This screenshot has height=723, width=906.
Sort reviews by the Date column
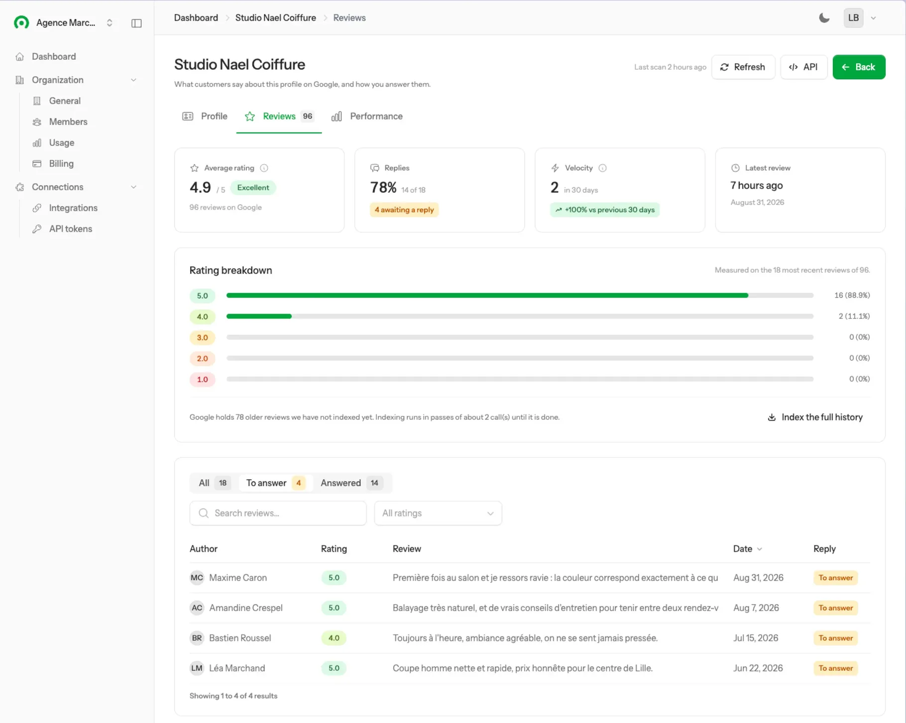748,549
